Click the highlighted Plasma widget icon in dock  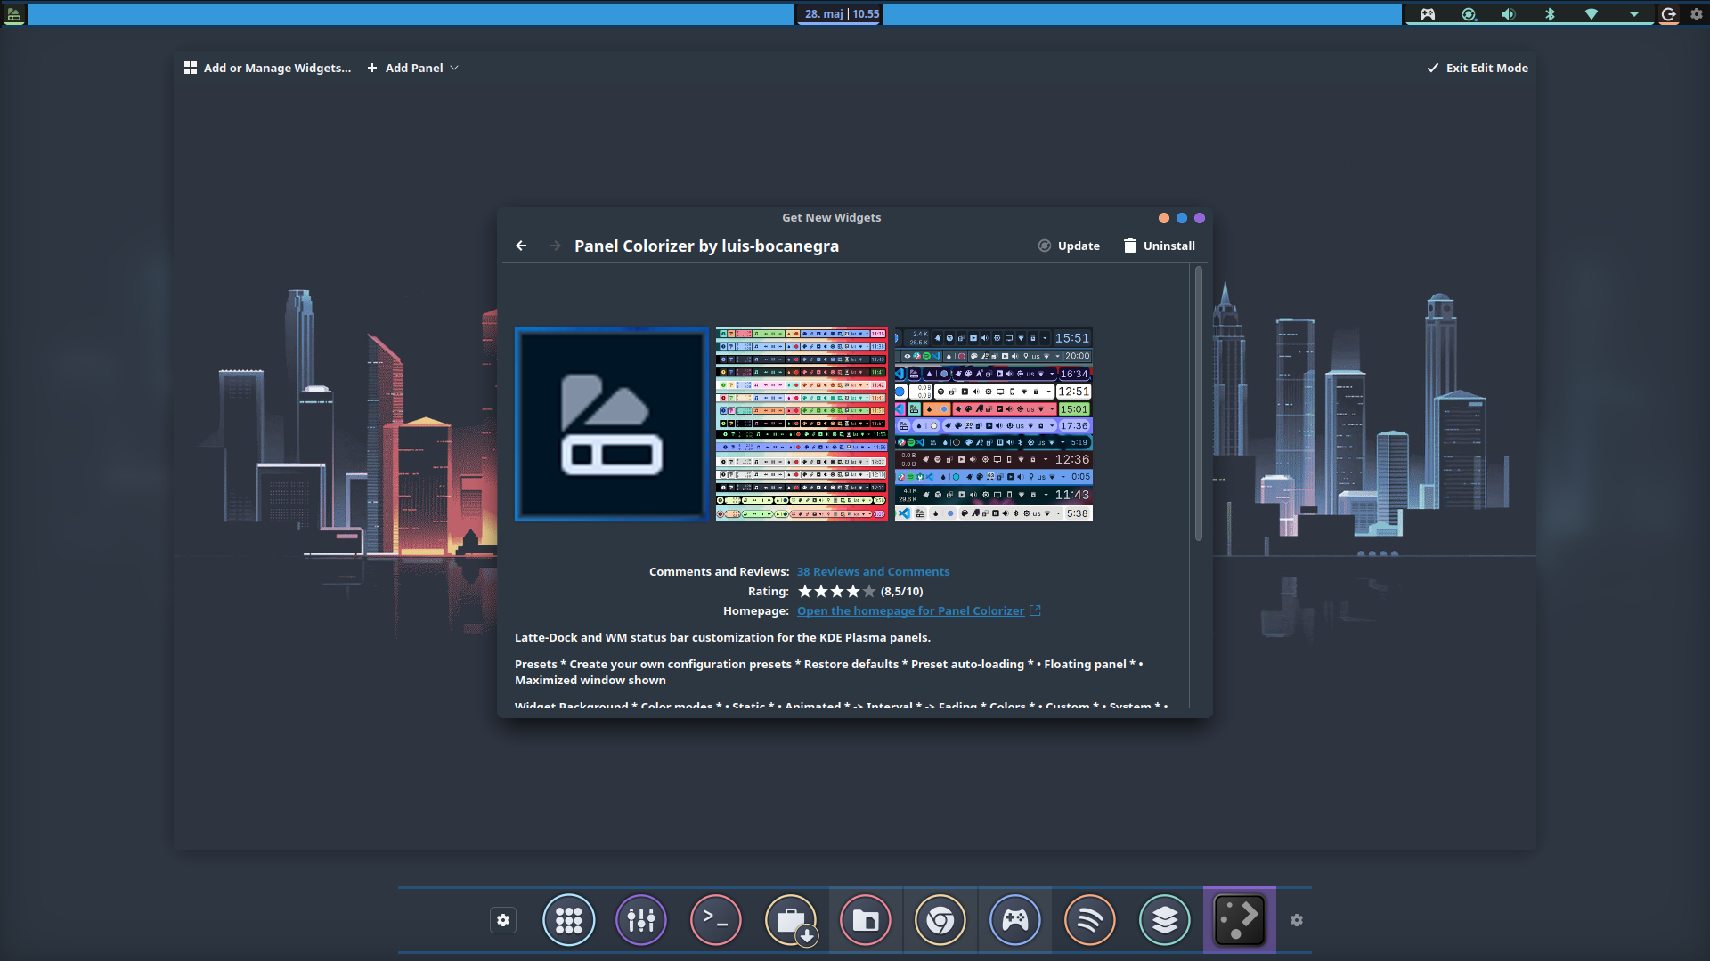pos(1240,920)
